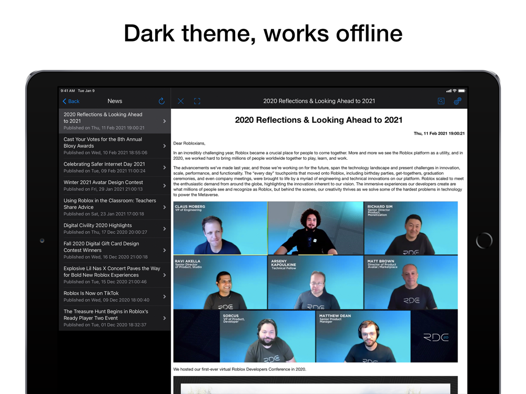Click 'Dear Robloxians,' greeting text
The width and height of the screenshot is (526, 394).
click(189, 143)
